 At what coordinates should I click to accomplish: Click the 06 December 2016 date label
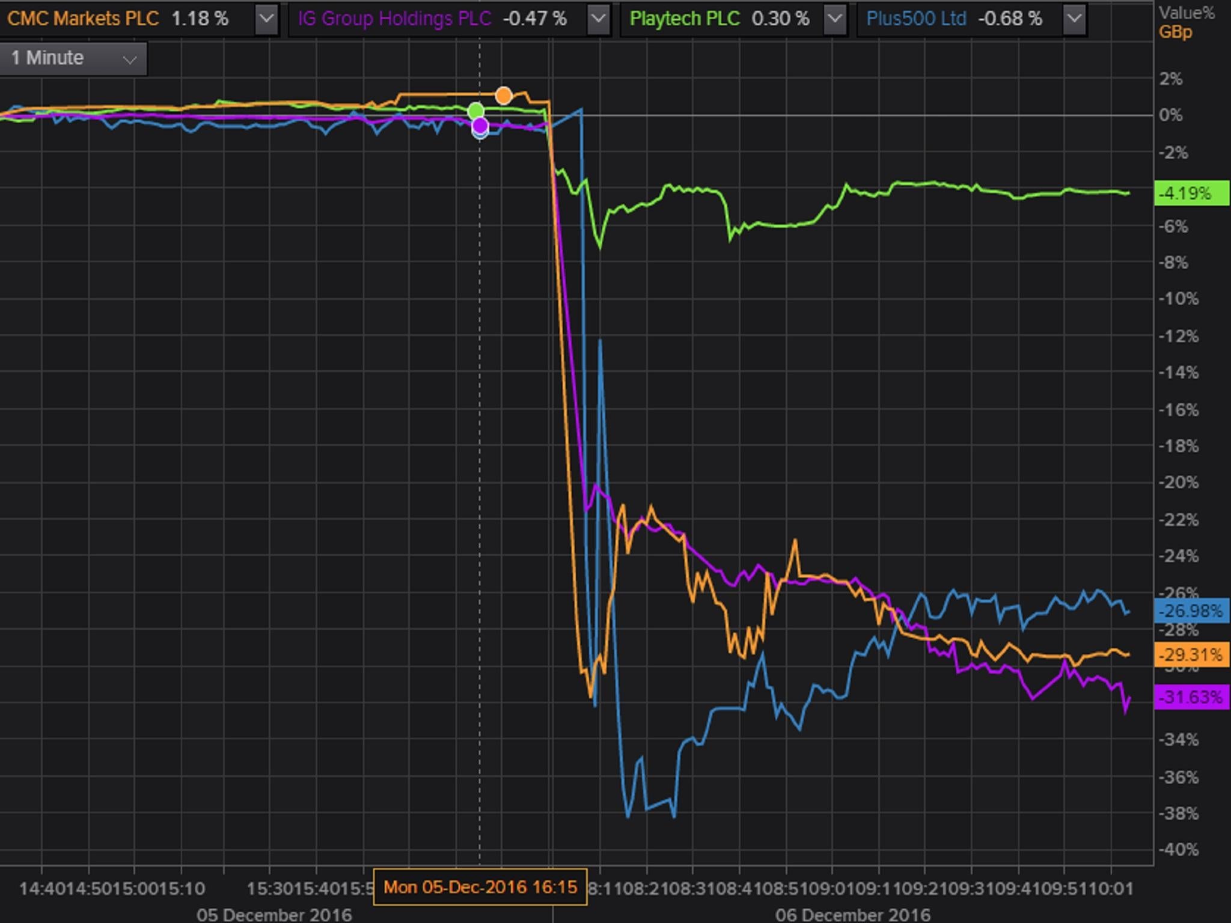pos(852,915)
